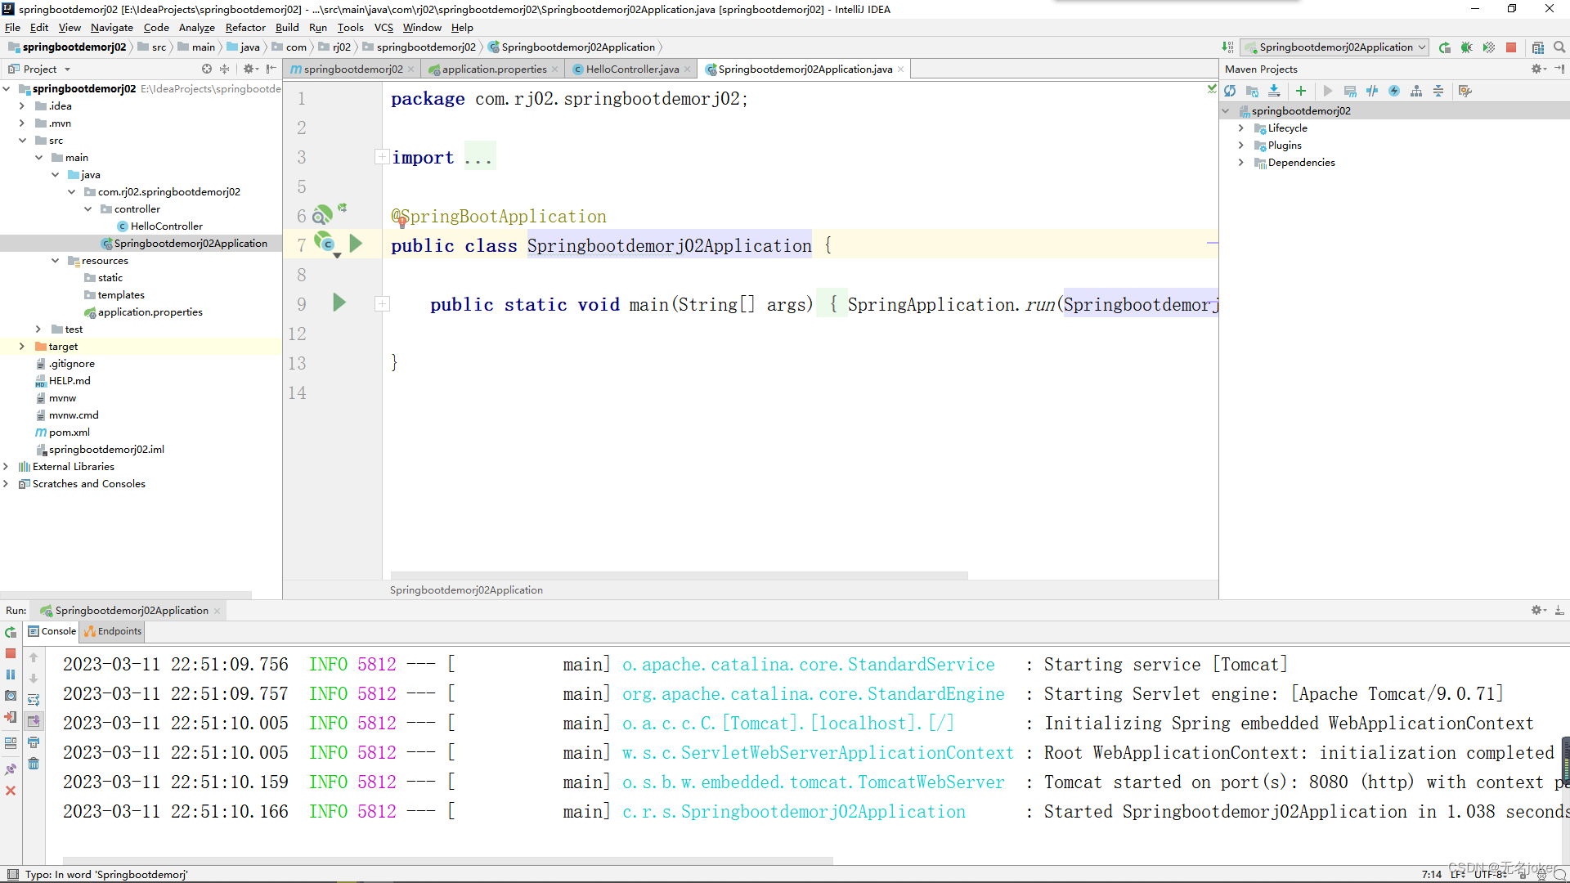Screen dimensions: 1570x883
Task: Hide the Maven Projects panel
Action: pos(1559,69)
